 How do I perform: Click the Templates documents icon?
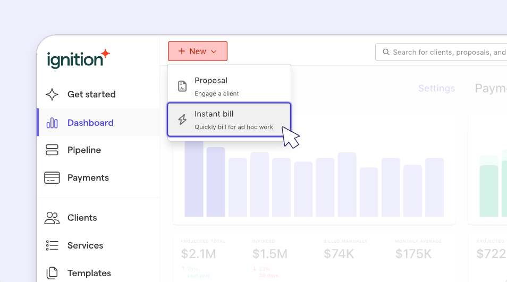[x=52, y=273]
